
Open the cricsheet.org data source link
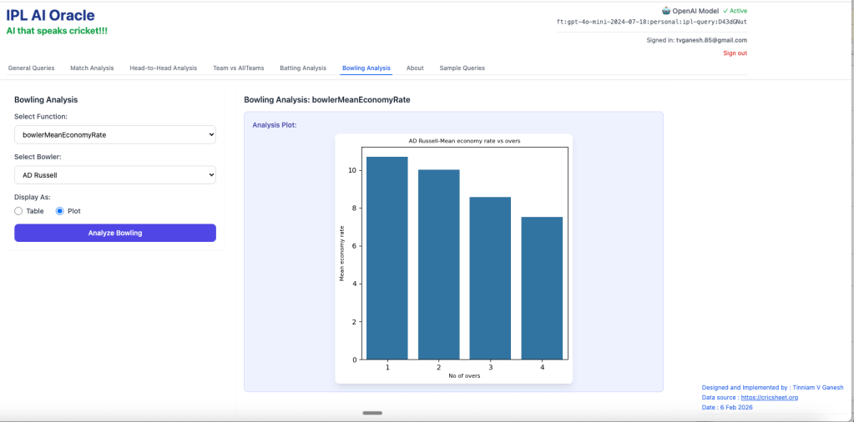coord(770,398)
